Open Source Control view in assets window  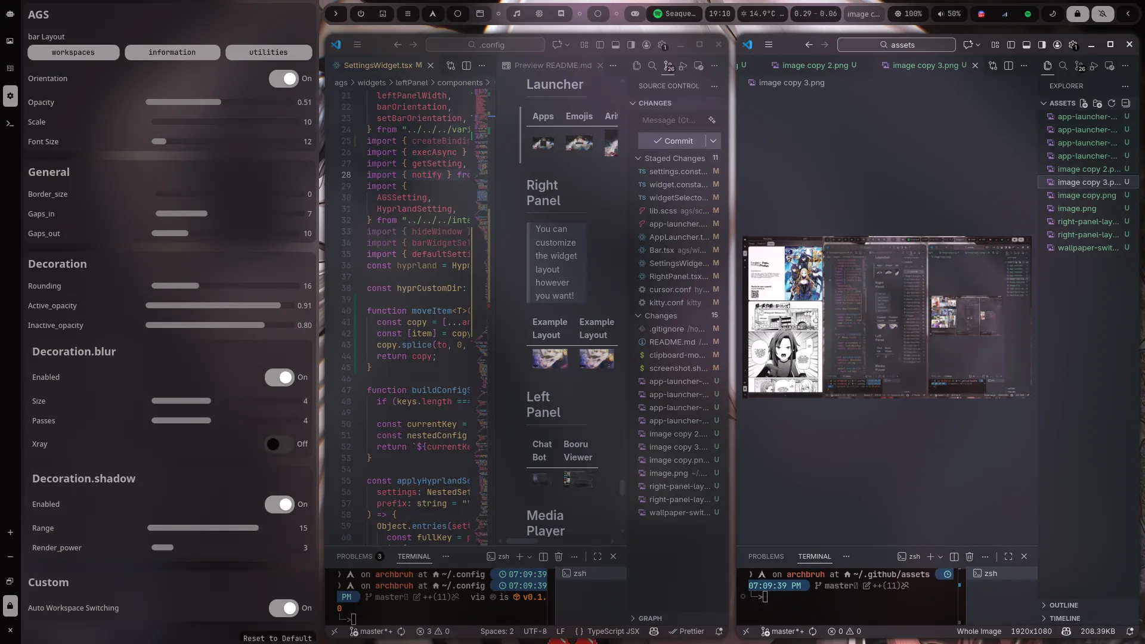point(1079,66)
